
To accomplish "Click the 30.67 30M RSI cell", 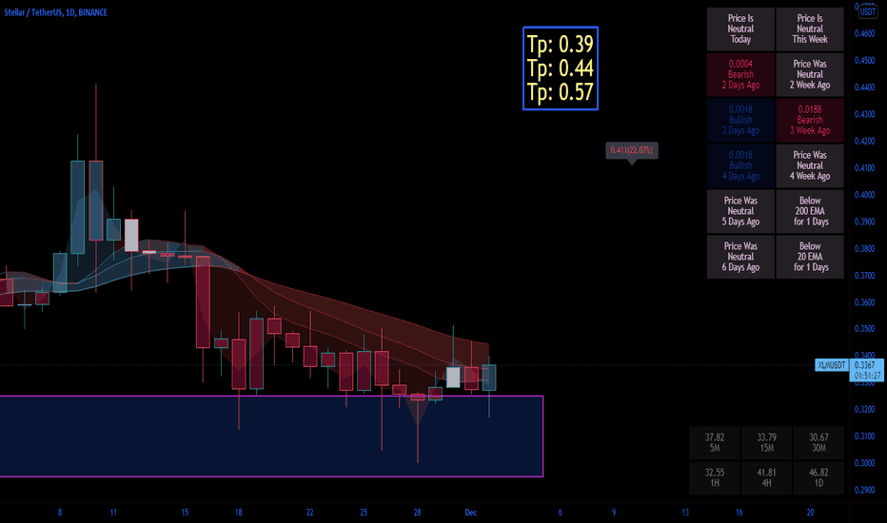I will tap(818, 443).
